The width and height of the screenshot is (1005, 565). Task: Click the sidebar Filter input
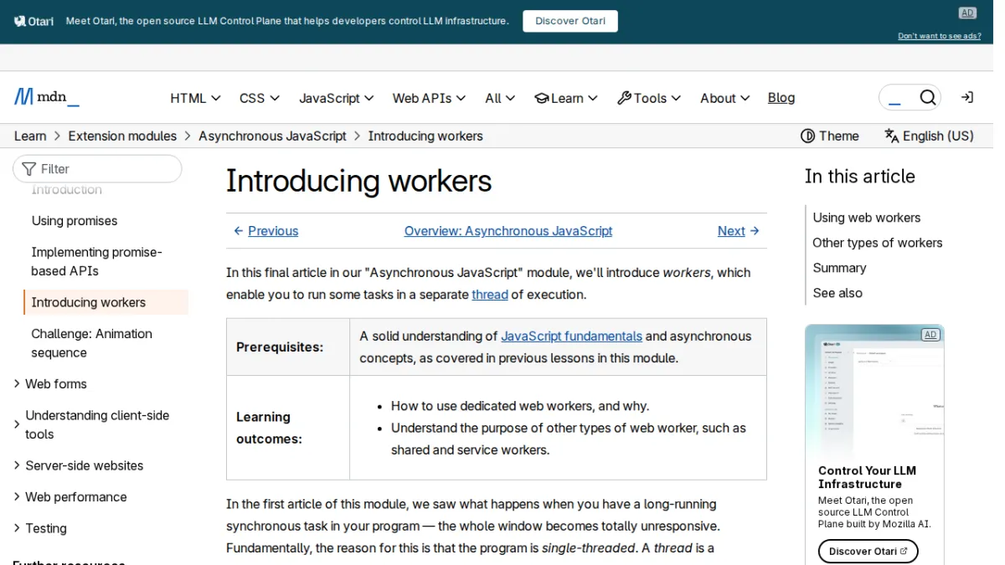(97, 168)
